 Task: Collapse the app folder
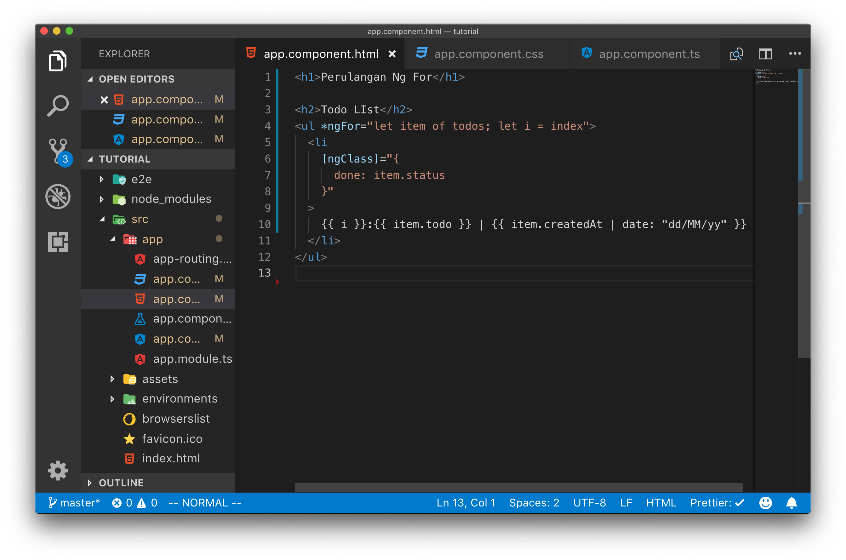(x=158, y=239)
